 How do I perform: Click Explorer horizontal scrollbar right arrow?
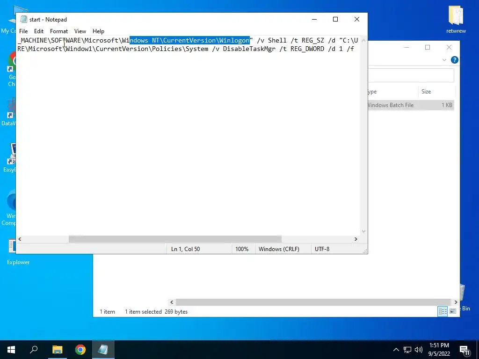[456, 302]
